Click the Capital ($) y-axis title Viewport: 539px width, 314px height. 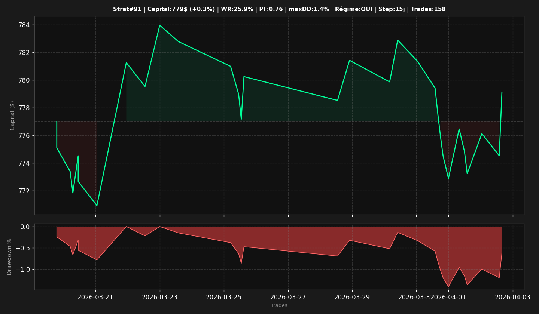point(13,116)
